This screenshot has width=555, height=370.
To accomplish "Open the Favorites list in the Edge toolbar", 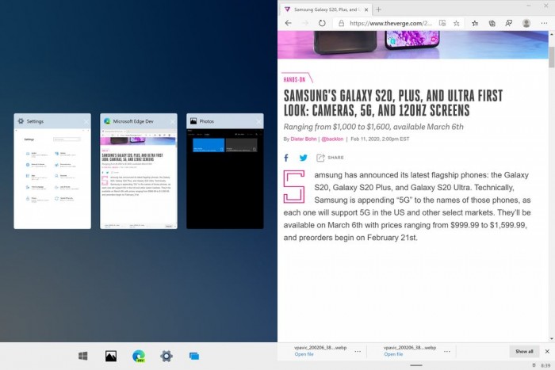I will tap(474, 24).
